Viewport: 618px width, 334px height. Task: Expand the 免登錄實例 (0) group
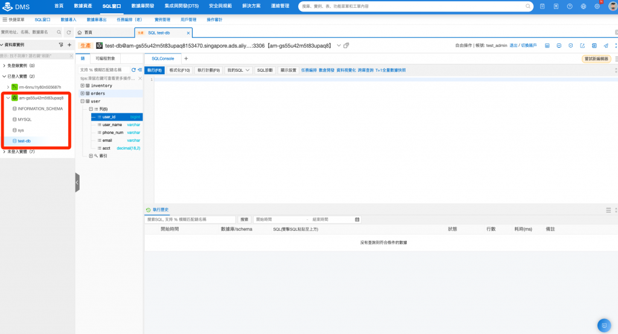[4, 66]
